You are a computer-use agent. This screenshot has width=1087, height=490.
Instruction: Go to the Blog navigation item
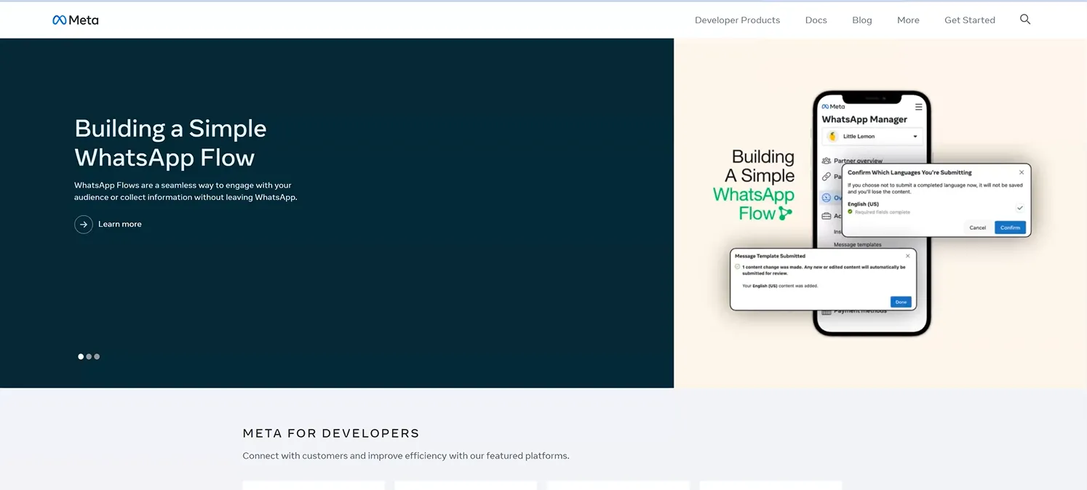click(x=861, y=20)
